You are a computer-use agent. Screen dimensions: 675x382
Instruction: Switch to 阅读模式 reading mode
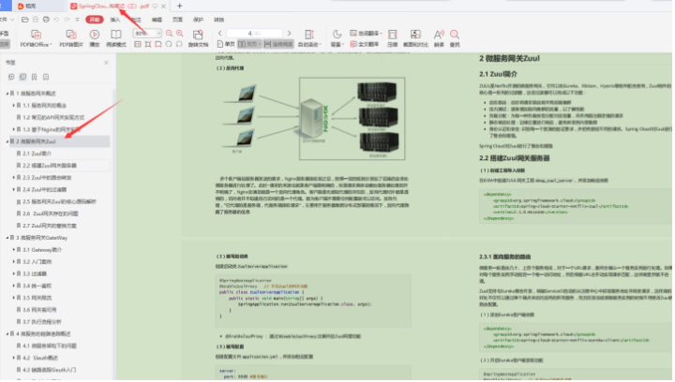tap(116, 37)
